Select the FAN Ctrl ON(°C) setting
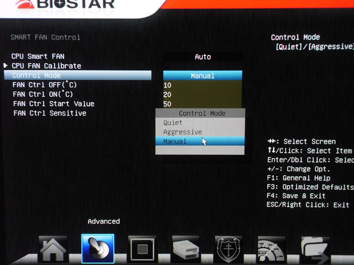This screenshot has width=354, height=265. click(42, 94)
